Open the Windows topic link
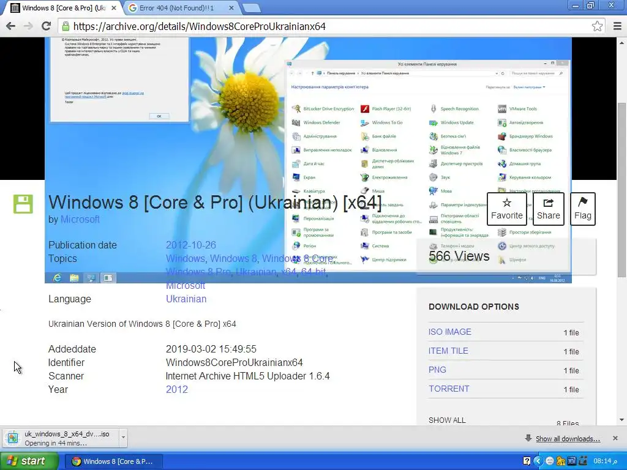Screen dimensions: 627x470 185,259
